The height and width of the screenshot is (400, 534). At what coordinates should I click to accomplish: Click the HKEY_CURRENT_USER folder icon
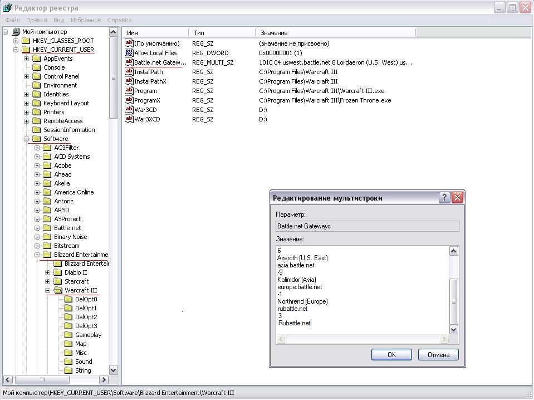point(26,50)
